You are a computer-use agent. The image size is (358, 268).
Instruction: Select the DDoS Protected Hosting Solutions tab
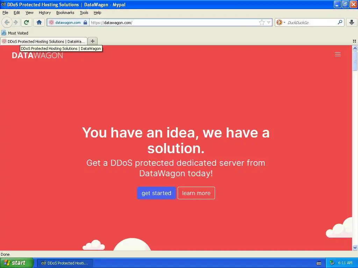tap(44, 41)
